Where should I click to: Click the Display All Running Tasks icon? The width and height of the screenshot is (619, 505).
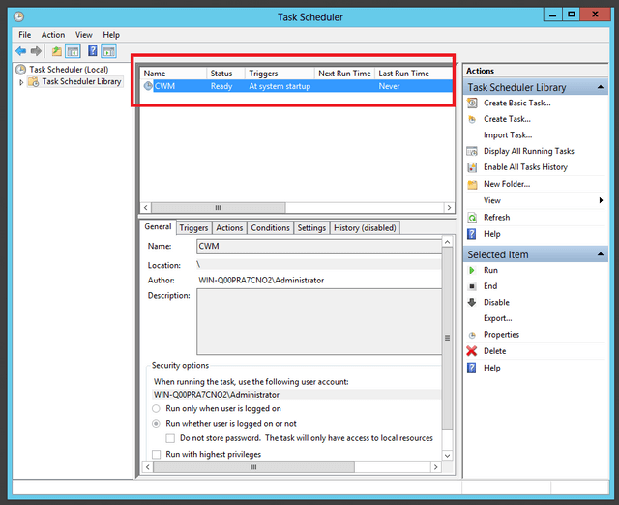tap(472, 151)
